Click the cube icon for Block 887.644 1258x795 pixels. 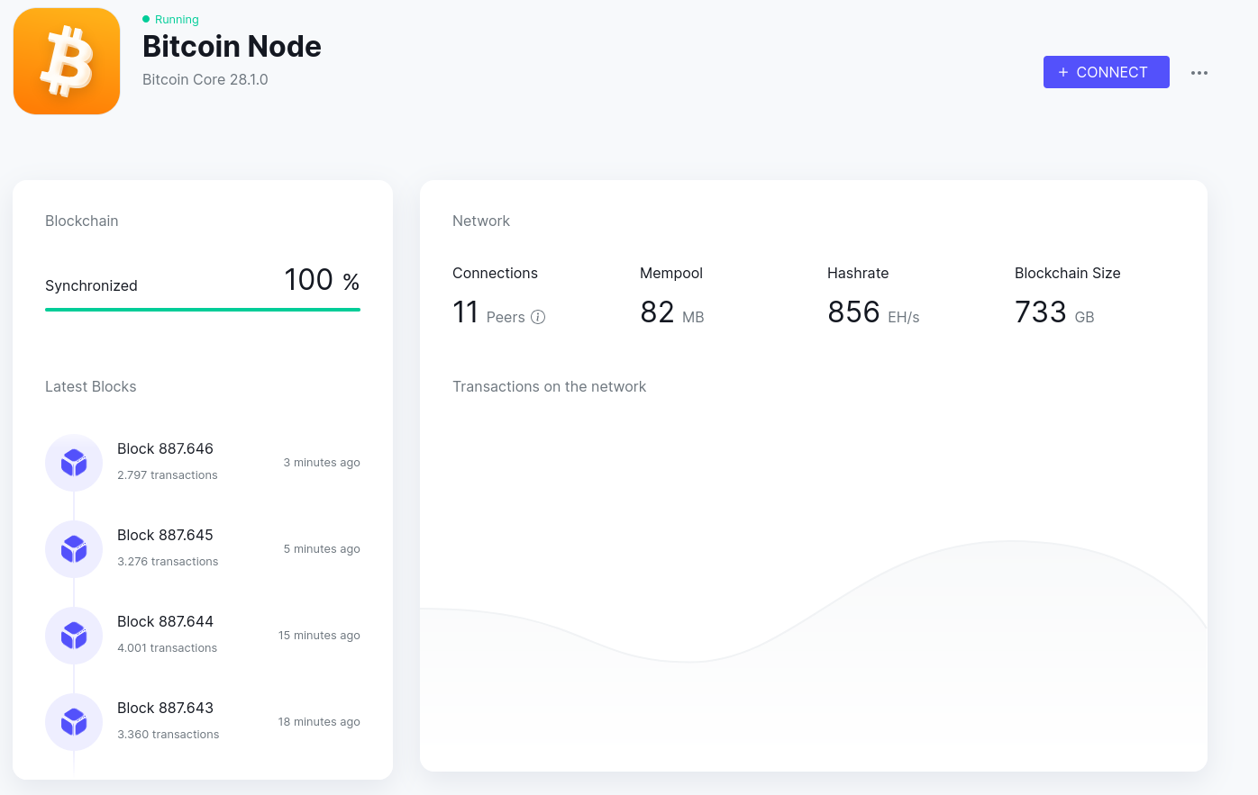[x=74, y=636]
